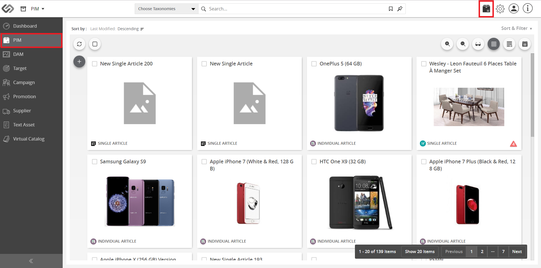Open the PIM module dropdown arrow
The height and width of the screenshot is (268, 541).
43,9
